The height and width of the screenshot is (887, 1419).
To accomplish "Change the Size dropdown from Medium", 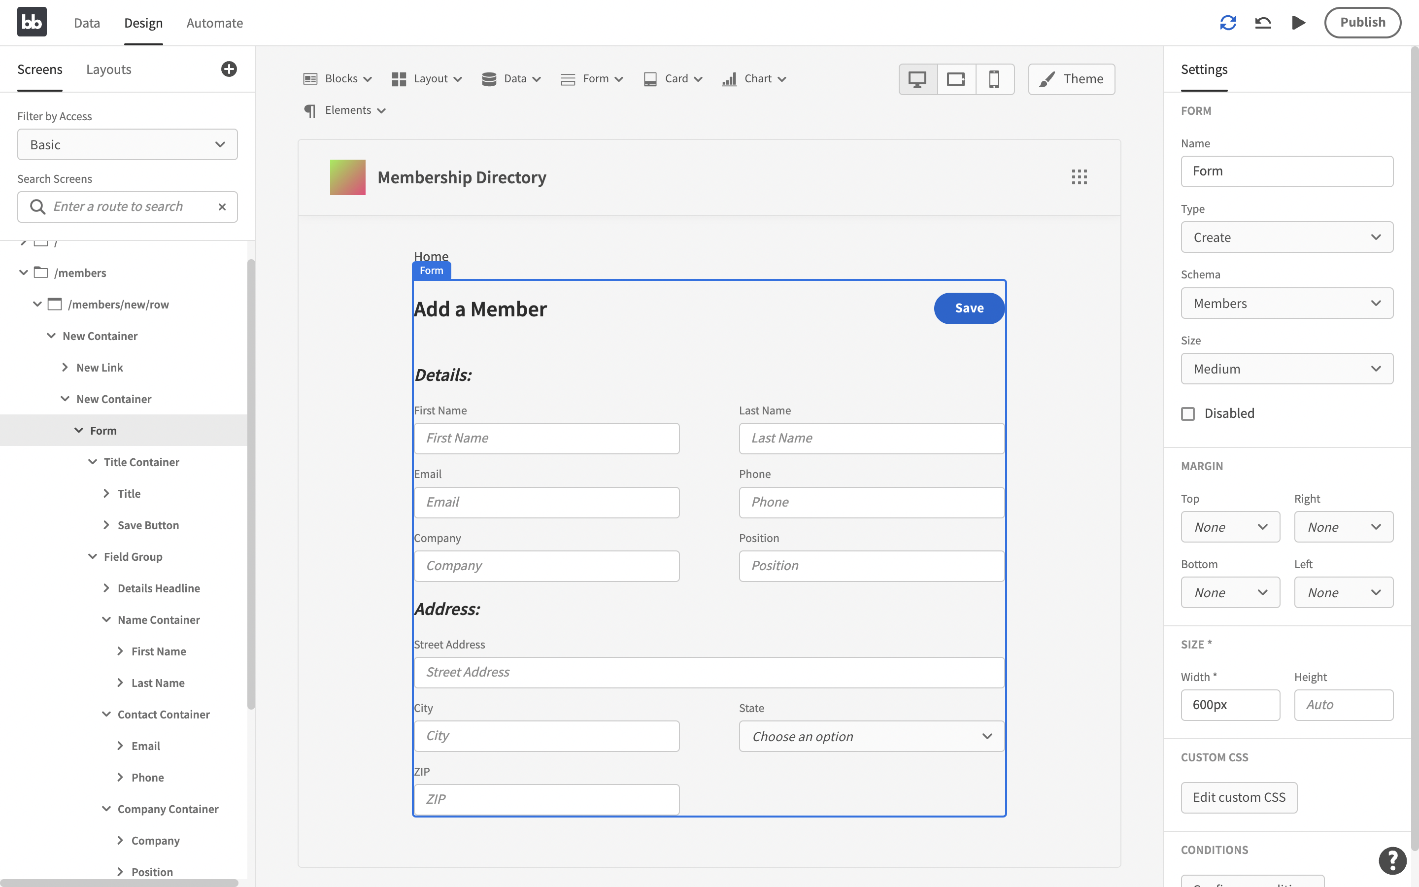I will (1286, 369).
